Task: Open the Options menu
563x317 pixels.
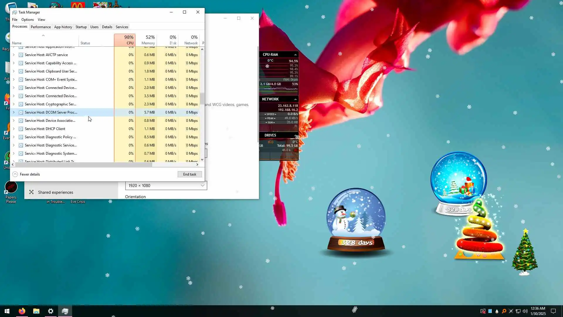Action: click(28, 20)
